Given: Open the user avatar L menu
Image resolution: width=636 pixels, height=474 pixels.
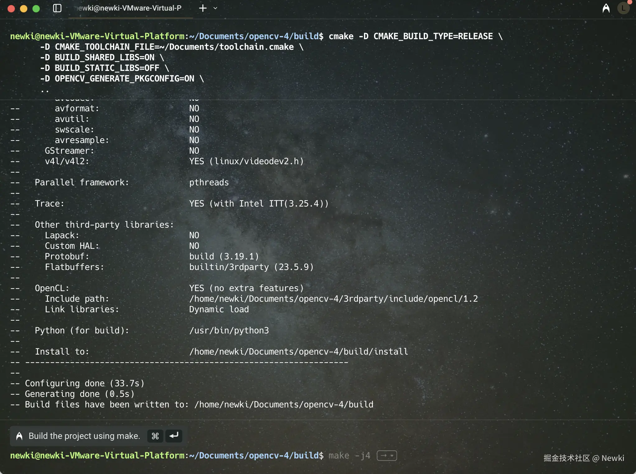Looking at the screenshot, I should coord(623,8).
